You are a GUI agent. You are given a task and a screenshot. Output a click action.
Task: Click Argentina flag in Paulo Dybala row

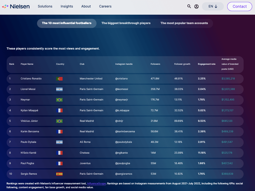pos(59,142)
